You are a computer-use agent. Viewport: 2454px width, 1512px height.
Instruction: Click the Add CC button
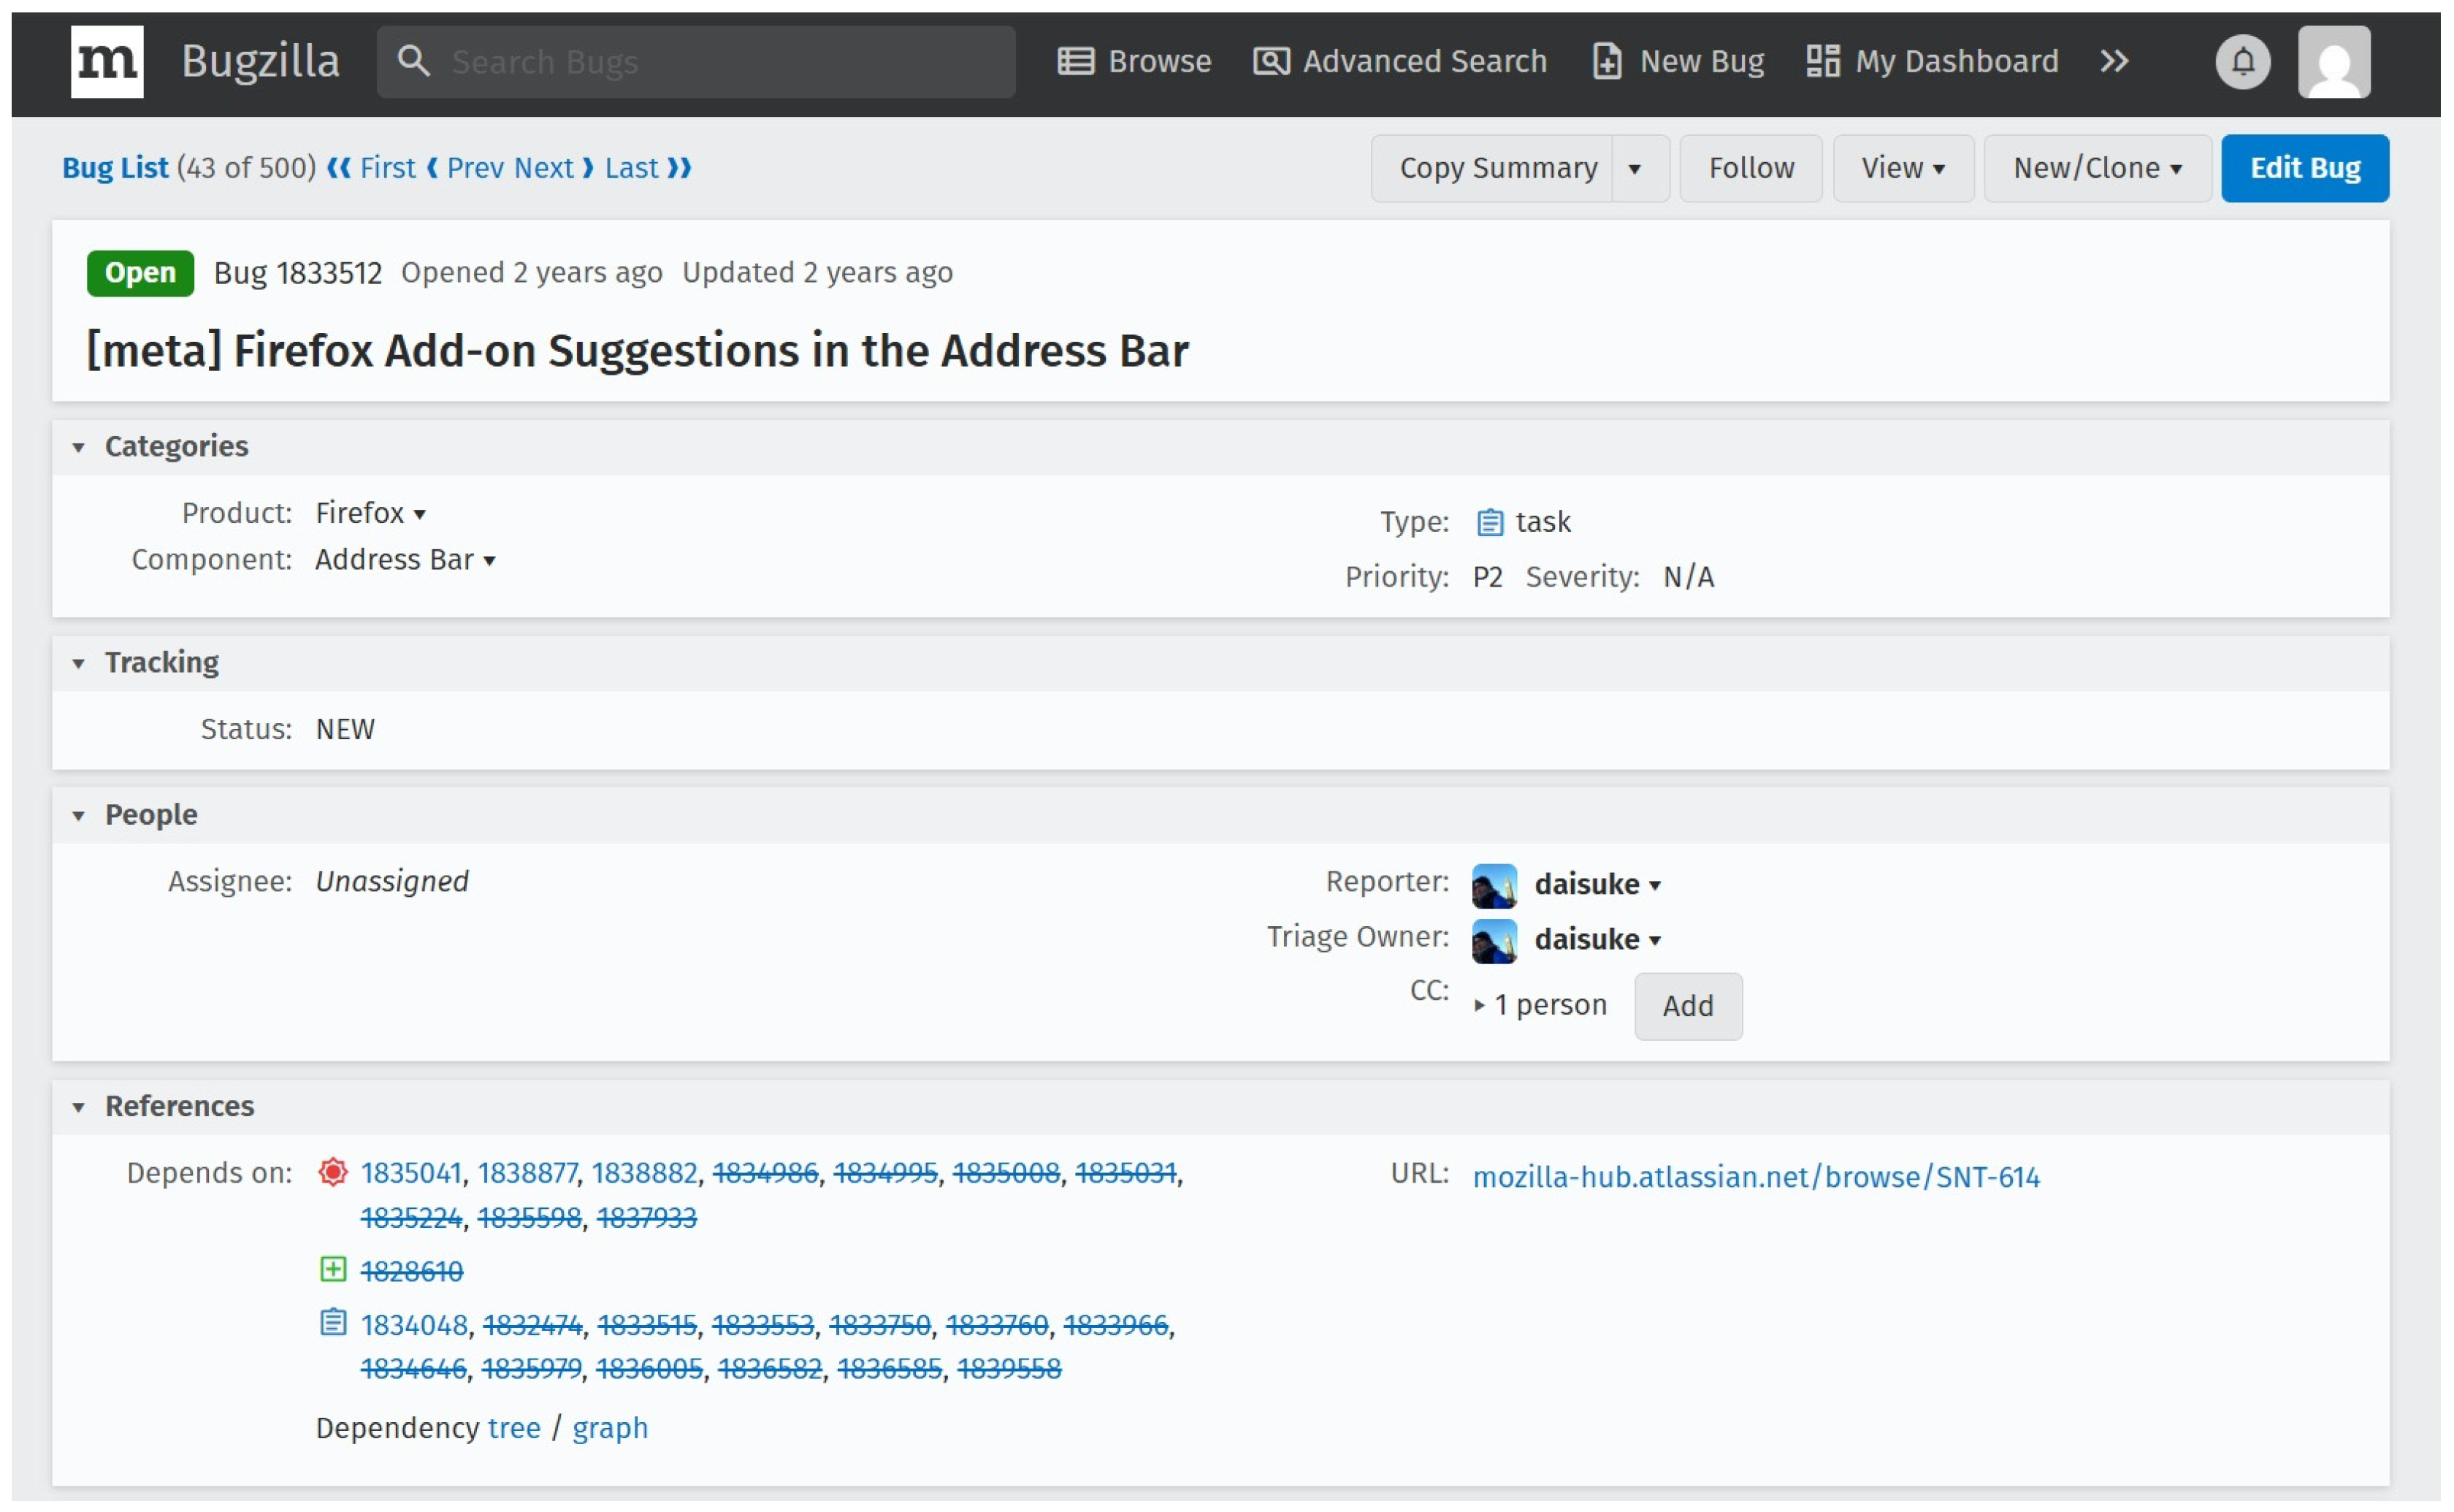click(1687, 1006)
